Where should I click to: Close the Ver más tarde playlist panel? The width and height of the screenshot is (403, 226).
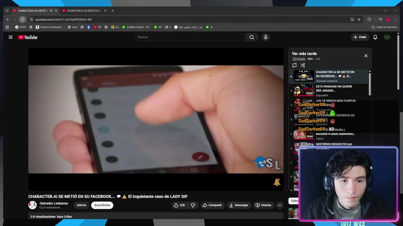coord(366,56)
